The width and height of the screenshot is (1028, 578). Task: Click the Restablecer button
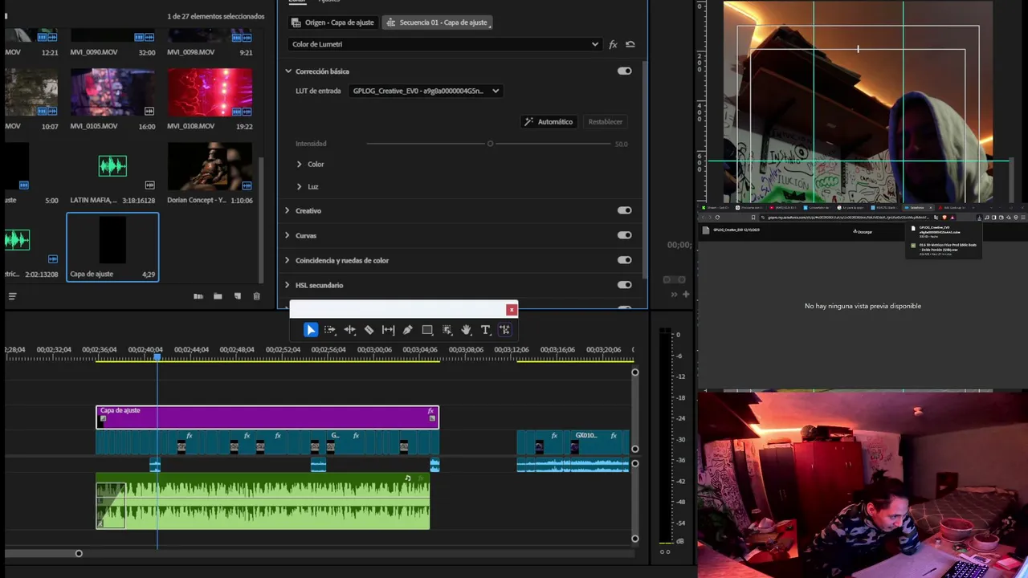click(606, 122)
